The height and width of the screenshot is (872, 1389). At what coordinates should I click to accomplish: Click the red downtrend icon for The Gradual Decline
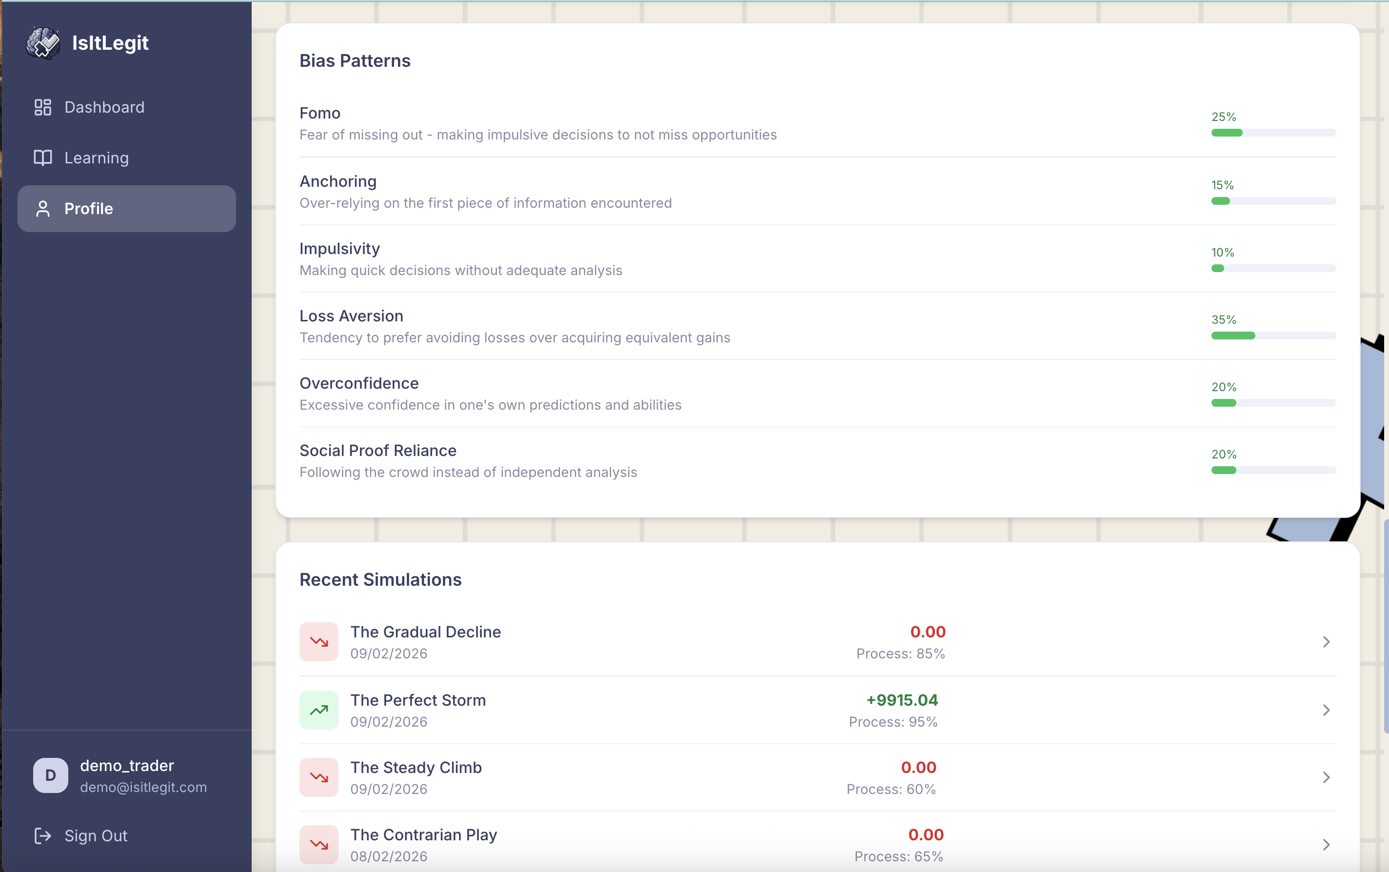318,642
